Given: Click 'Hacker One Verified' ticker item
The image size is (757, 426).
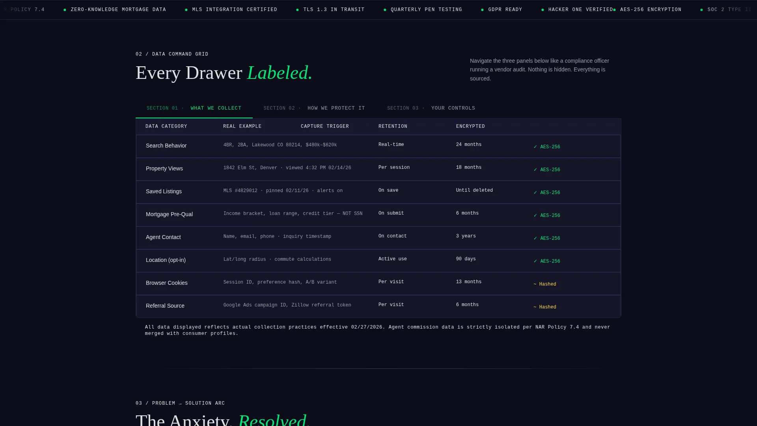Looking at the screenshot, I should (577, 9).
